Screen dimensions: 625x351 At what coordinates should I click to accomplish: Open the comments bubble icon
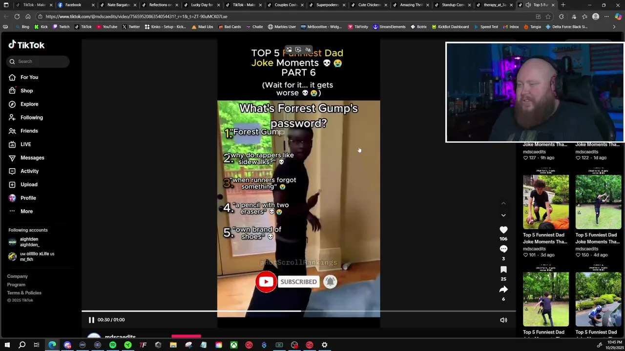coord(503,249)
